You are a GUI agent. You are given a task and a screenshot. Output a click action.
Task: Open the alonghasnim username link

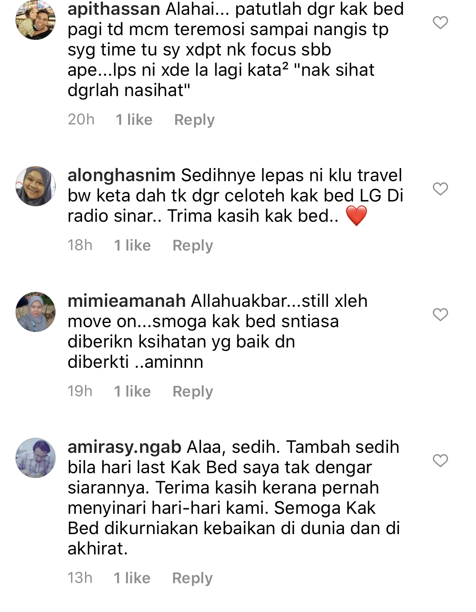point(121,175)
